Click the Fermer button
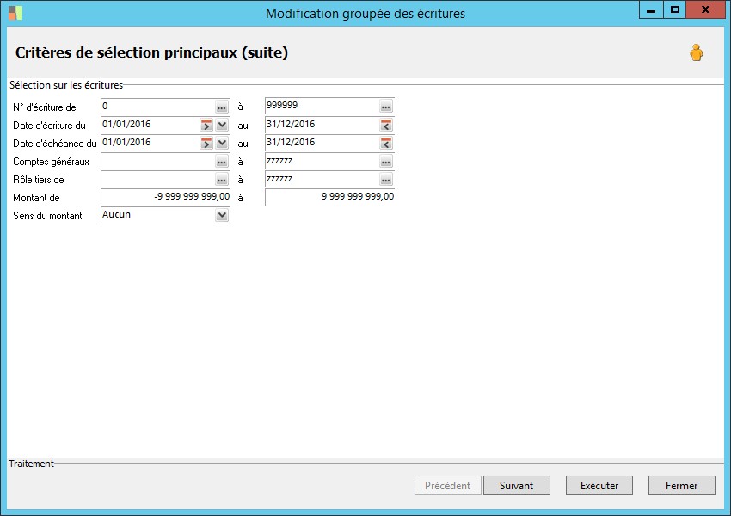This screenshot has height=516, width=731. (x=682, y=486)
